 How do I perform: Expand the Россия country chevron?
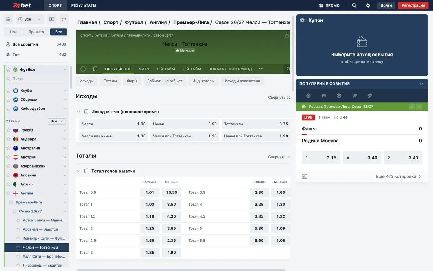(65, 130)
